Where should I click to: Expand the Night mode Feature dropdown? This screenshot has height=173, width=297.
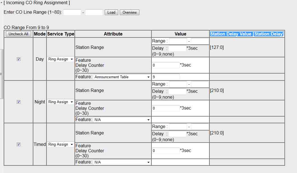click(122, 120)
